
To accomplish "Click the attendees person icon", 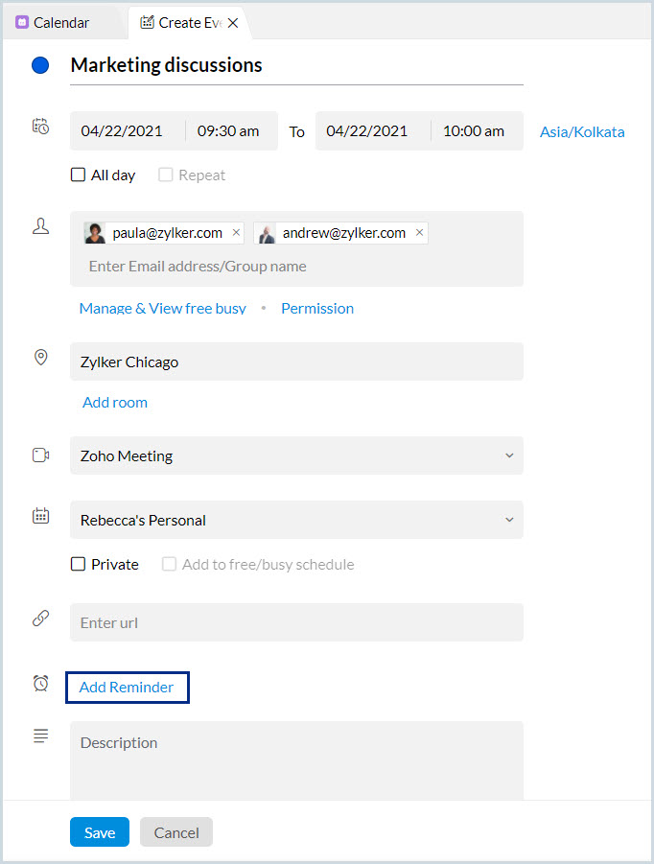I will (40, 226).
